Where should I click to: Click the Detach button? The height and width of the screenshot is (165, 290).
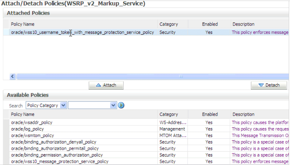(269, 85)
